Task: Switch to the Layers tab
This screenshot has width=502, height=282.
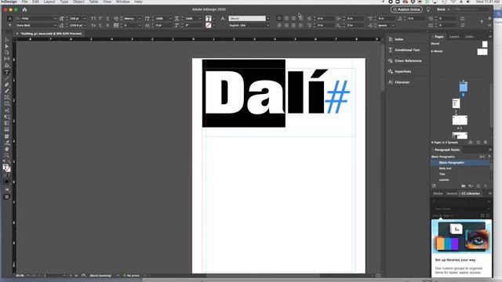Action: (x=454, y=37)
